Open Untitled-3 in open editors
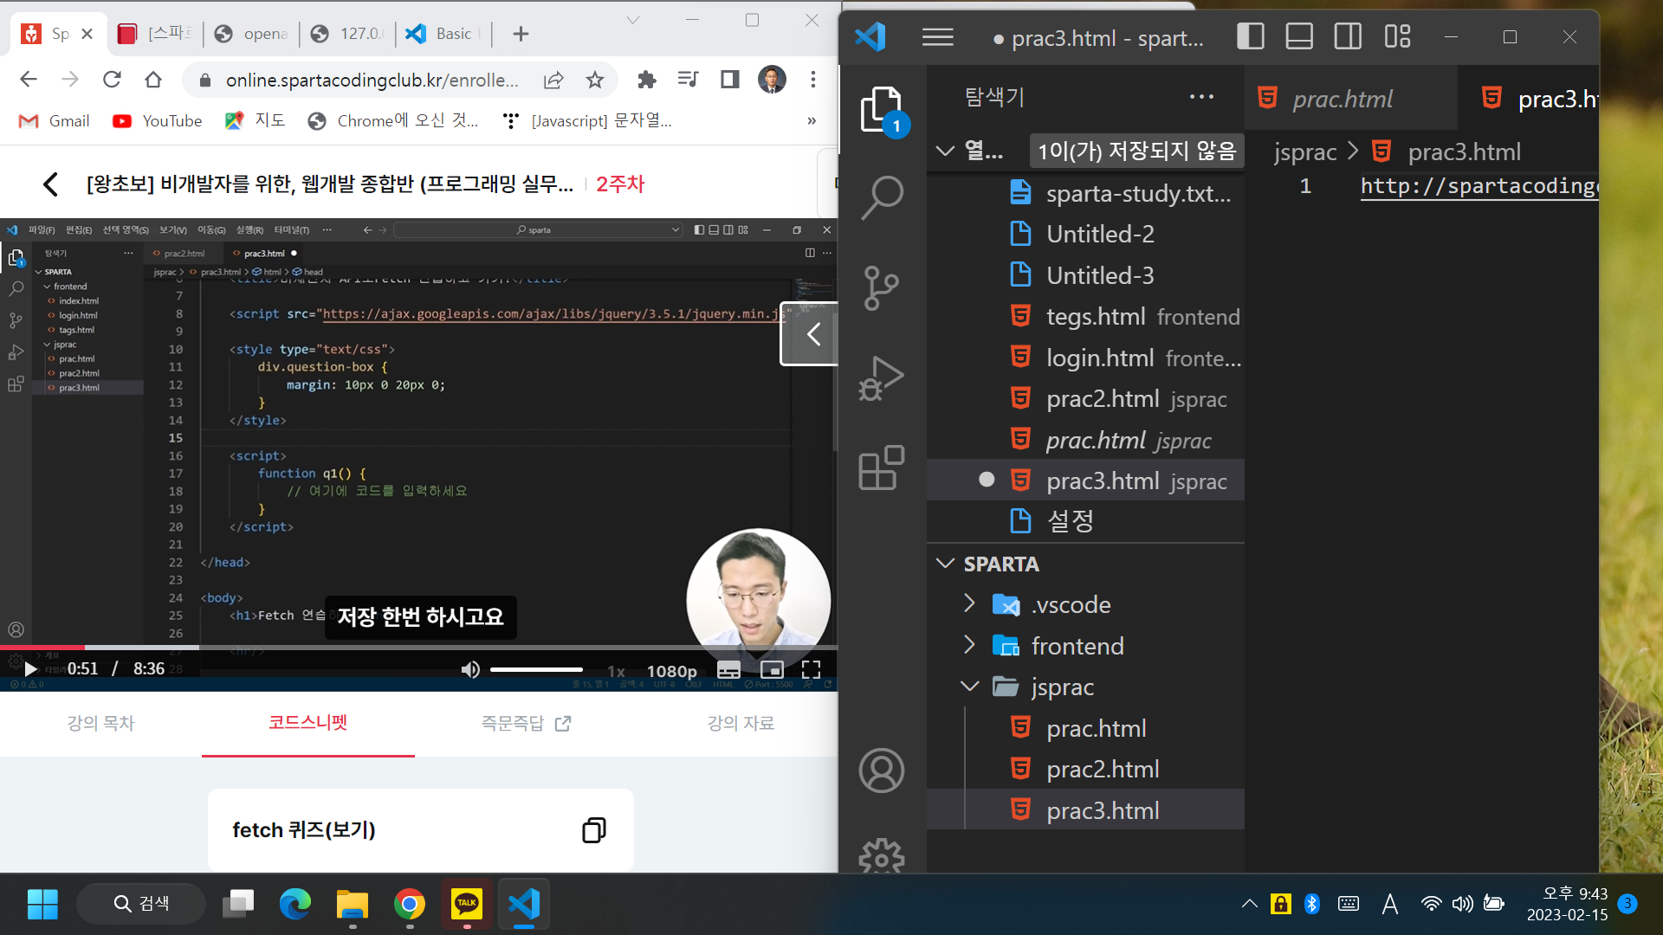This screenshot has height=935, width=1663. [1085, 275]
